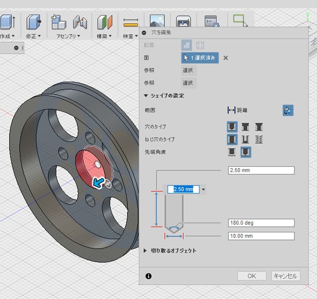Open the 修正 menu
Image resolution: width=317 pixels, height=299 pixels.
point(33,36)
